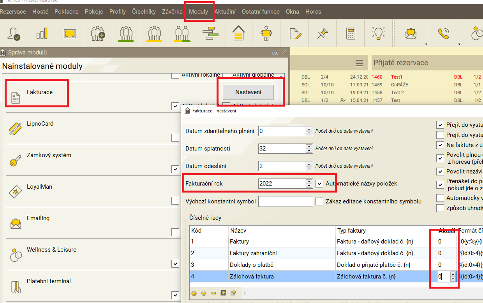This screenshot has height=303, width=483.
Task: Expand the phone toolbar dropdown arrow
Action: [459, 44]
